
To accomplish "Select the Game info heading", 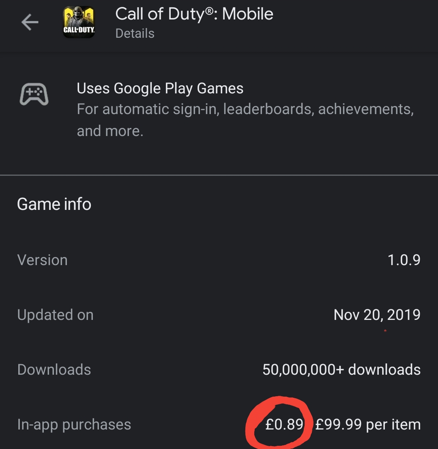I will [x=54, y=204].
